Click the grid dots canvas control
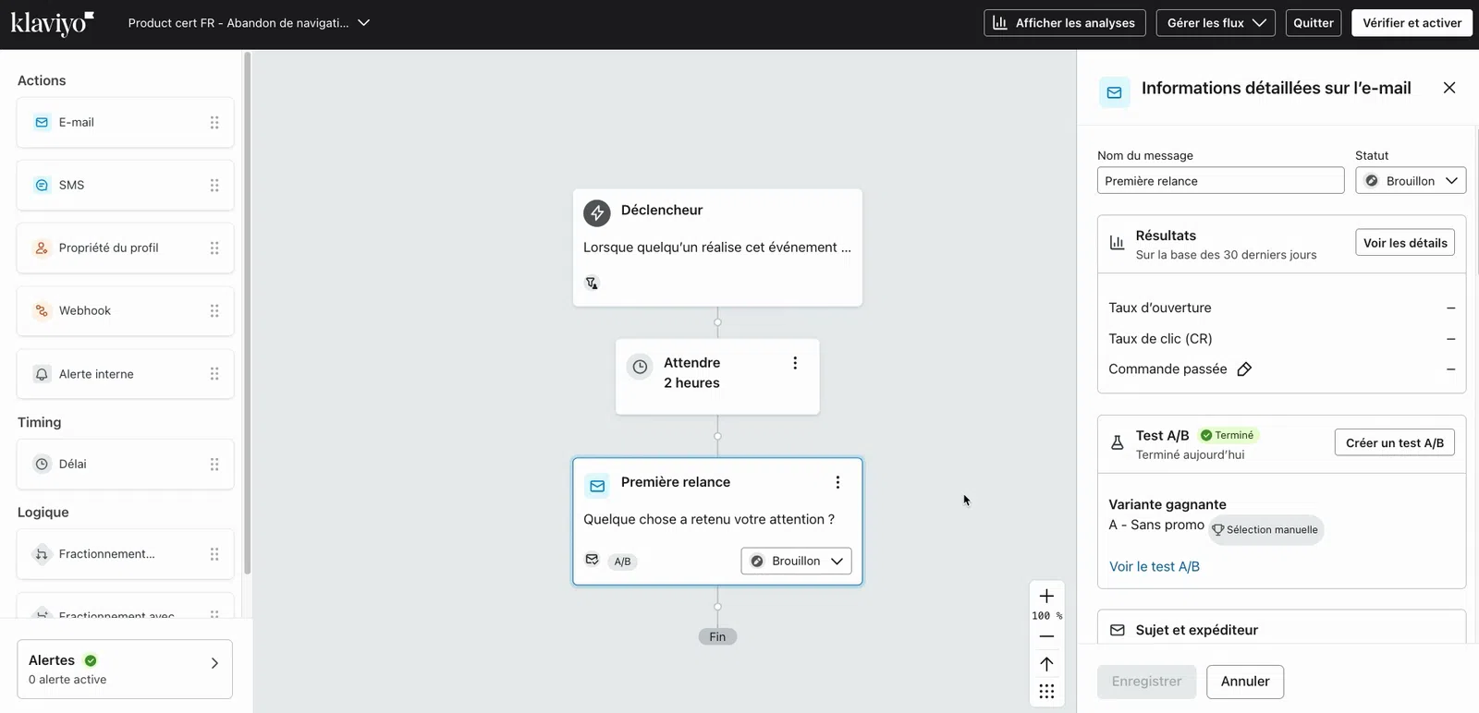 click(1046, 692)
